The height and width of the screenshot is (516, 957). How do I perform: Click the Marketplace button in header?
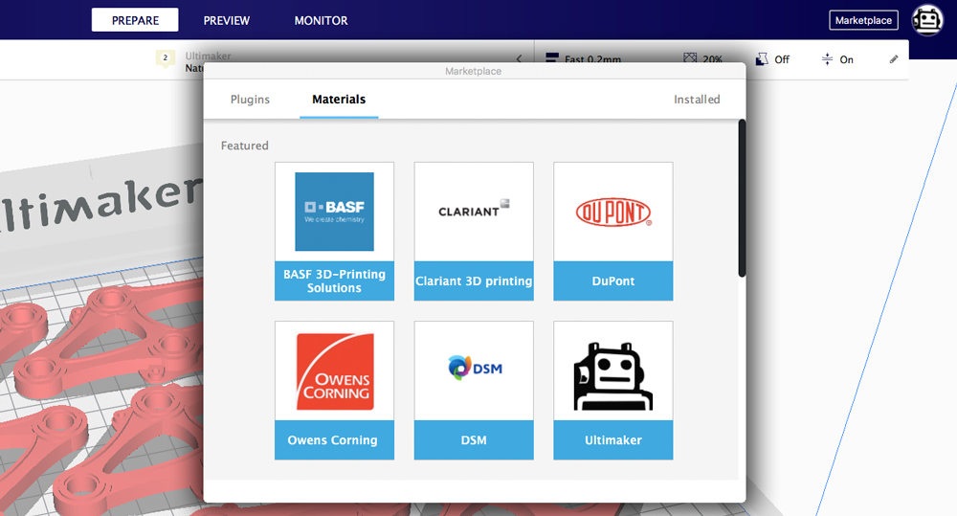point(863,20)
